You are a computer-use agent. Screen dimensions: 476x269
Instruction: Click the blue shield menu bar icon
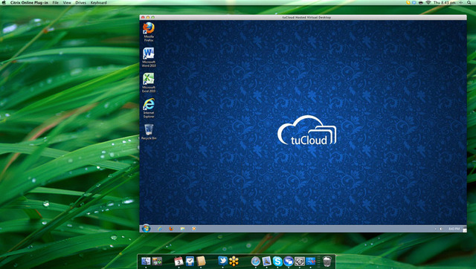[x=414, y=2]
